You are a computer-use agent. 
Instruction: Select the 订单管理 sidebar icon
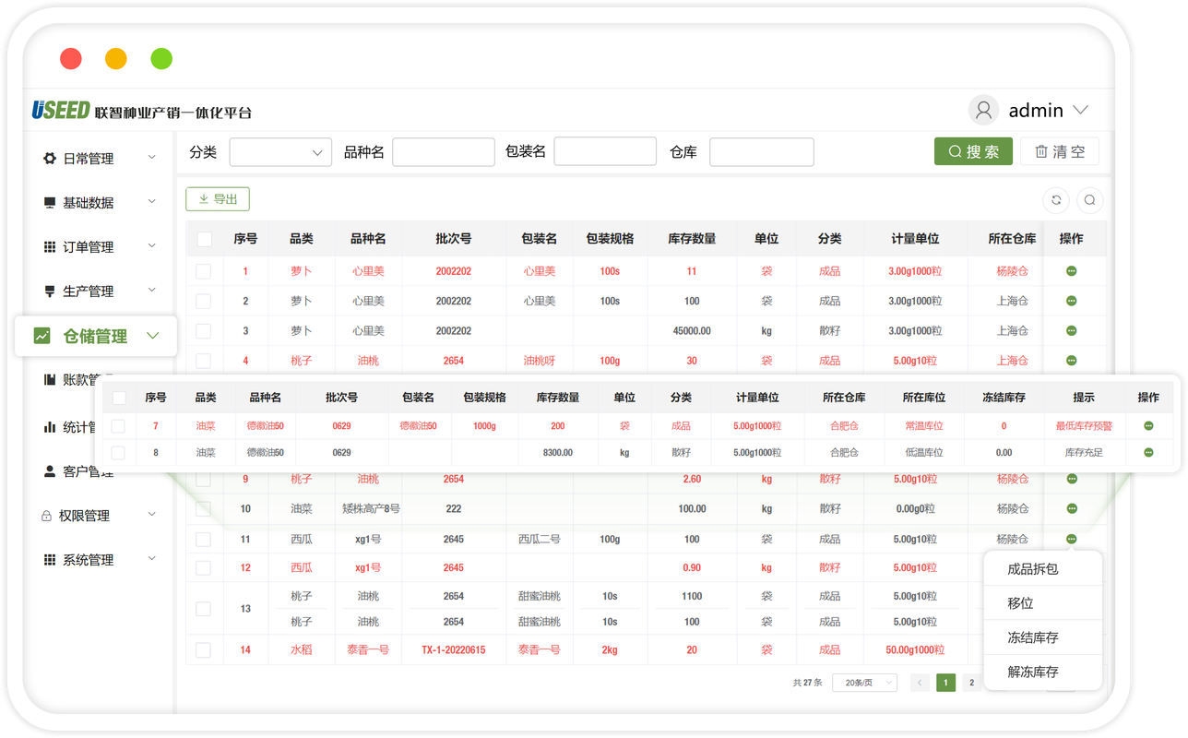coord(50,246)
